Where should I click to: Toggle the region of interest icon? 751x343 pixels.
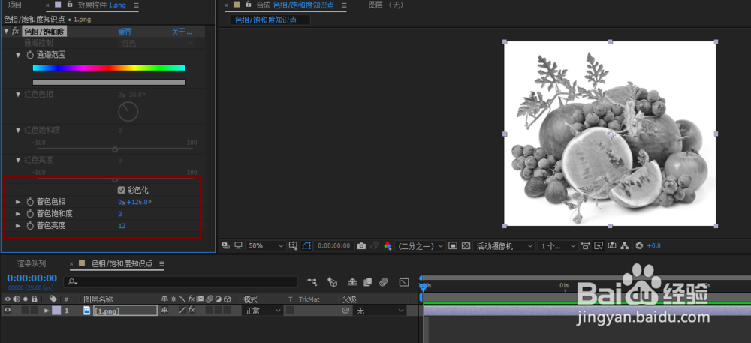point(453,246)
